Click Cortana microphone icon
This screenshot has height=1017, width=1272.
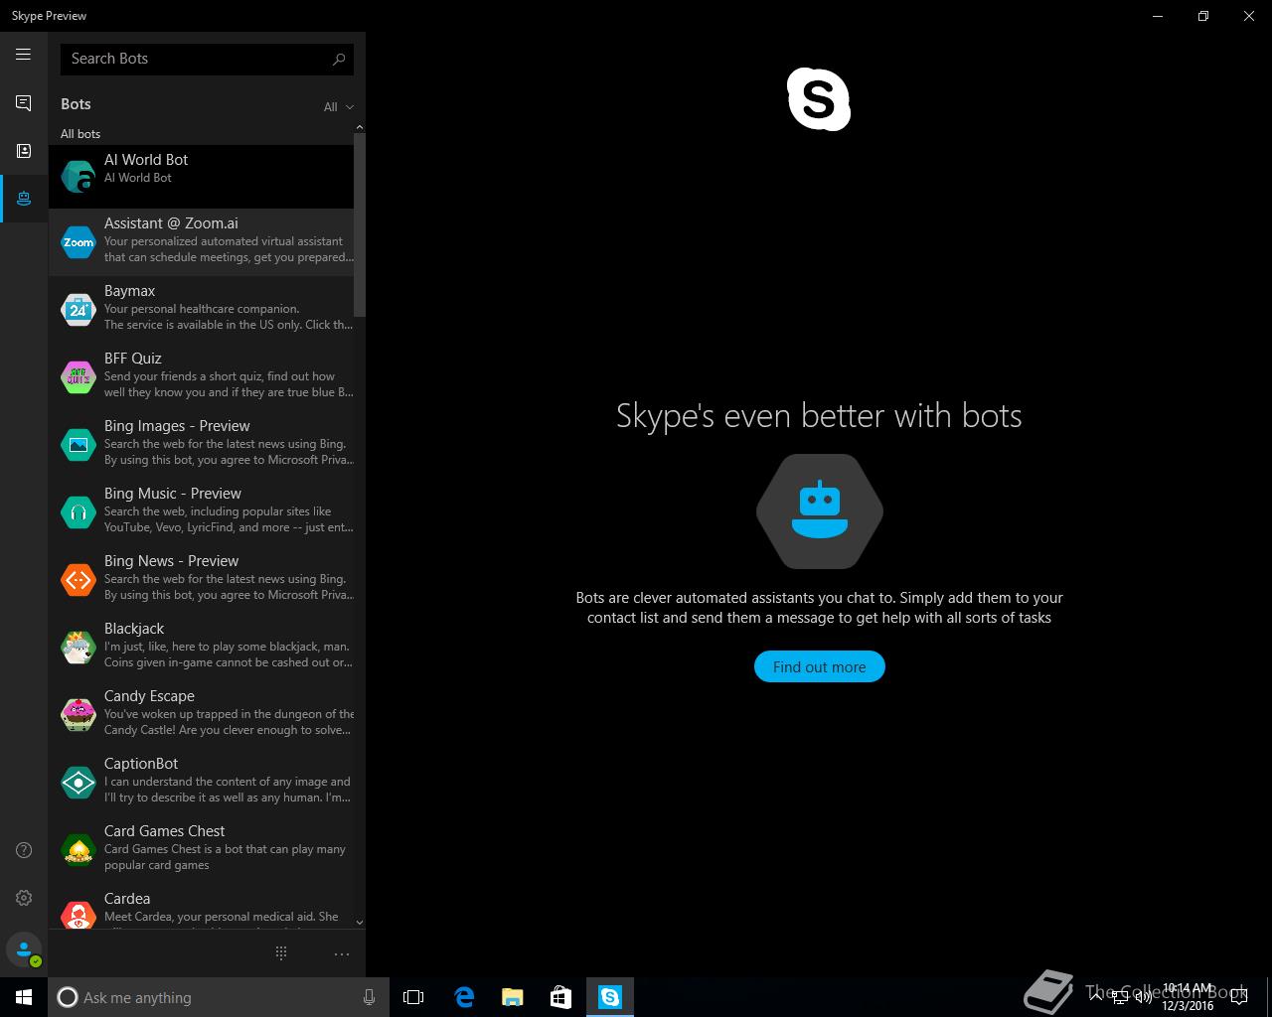369,997
